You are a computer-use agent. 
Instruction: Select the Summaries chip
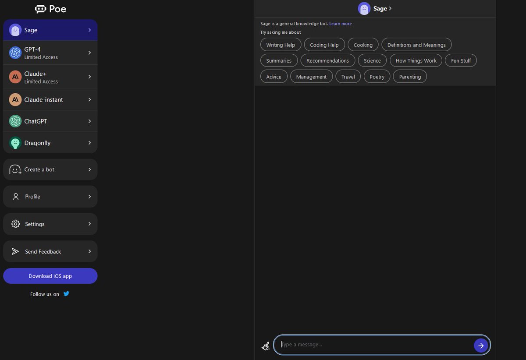click(x=279, y=60)
